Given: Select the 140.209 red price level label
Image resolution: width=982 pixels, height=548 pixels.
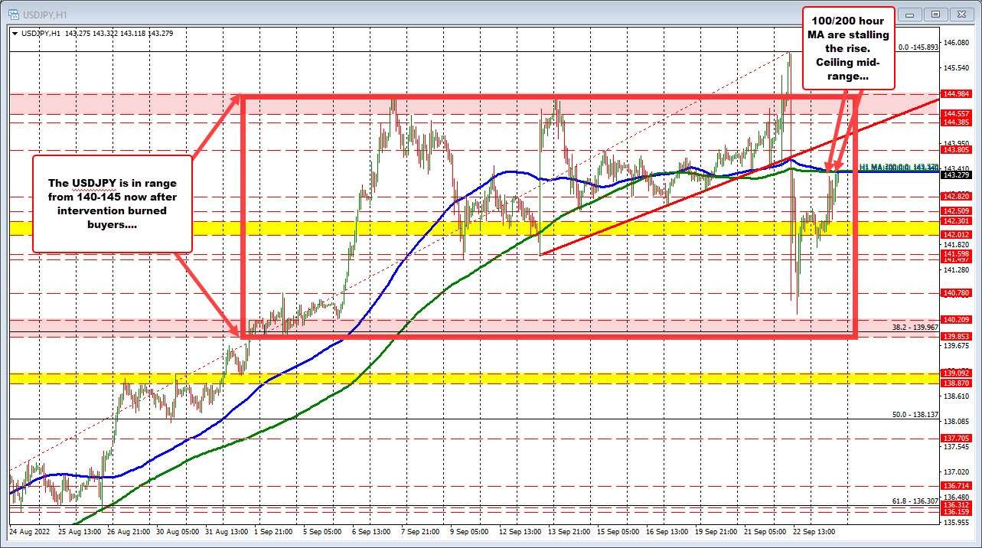Looking at the screenshot, I should pyautogui.click(x=956, y=319).
